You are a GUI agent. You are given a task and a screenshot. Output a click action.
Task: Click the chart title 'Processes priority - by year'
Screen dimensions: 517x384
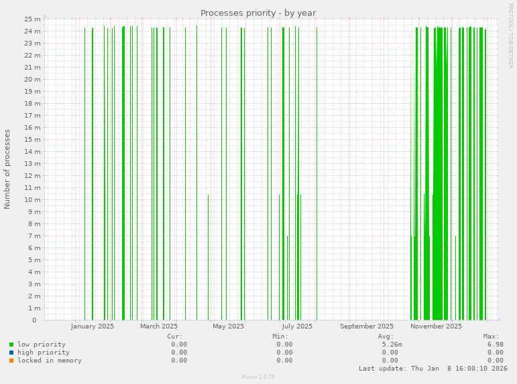pos(258,13)
